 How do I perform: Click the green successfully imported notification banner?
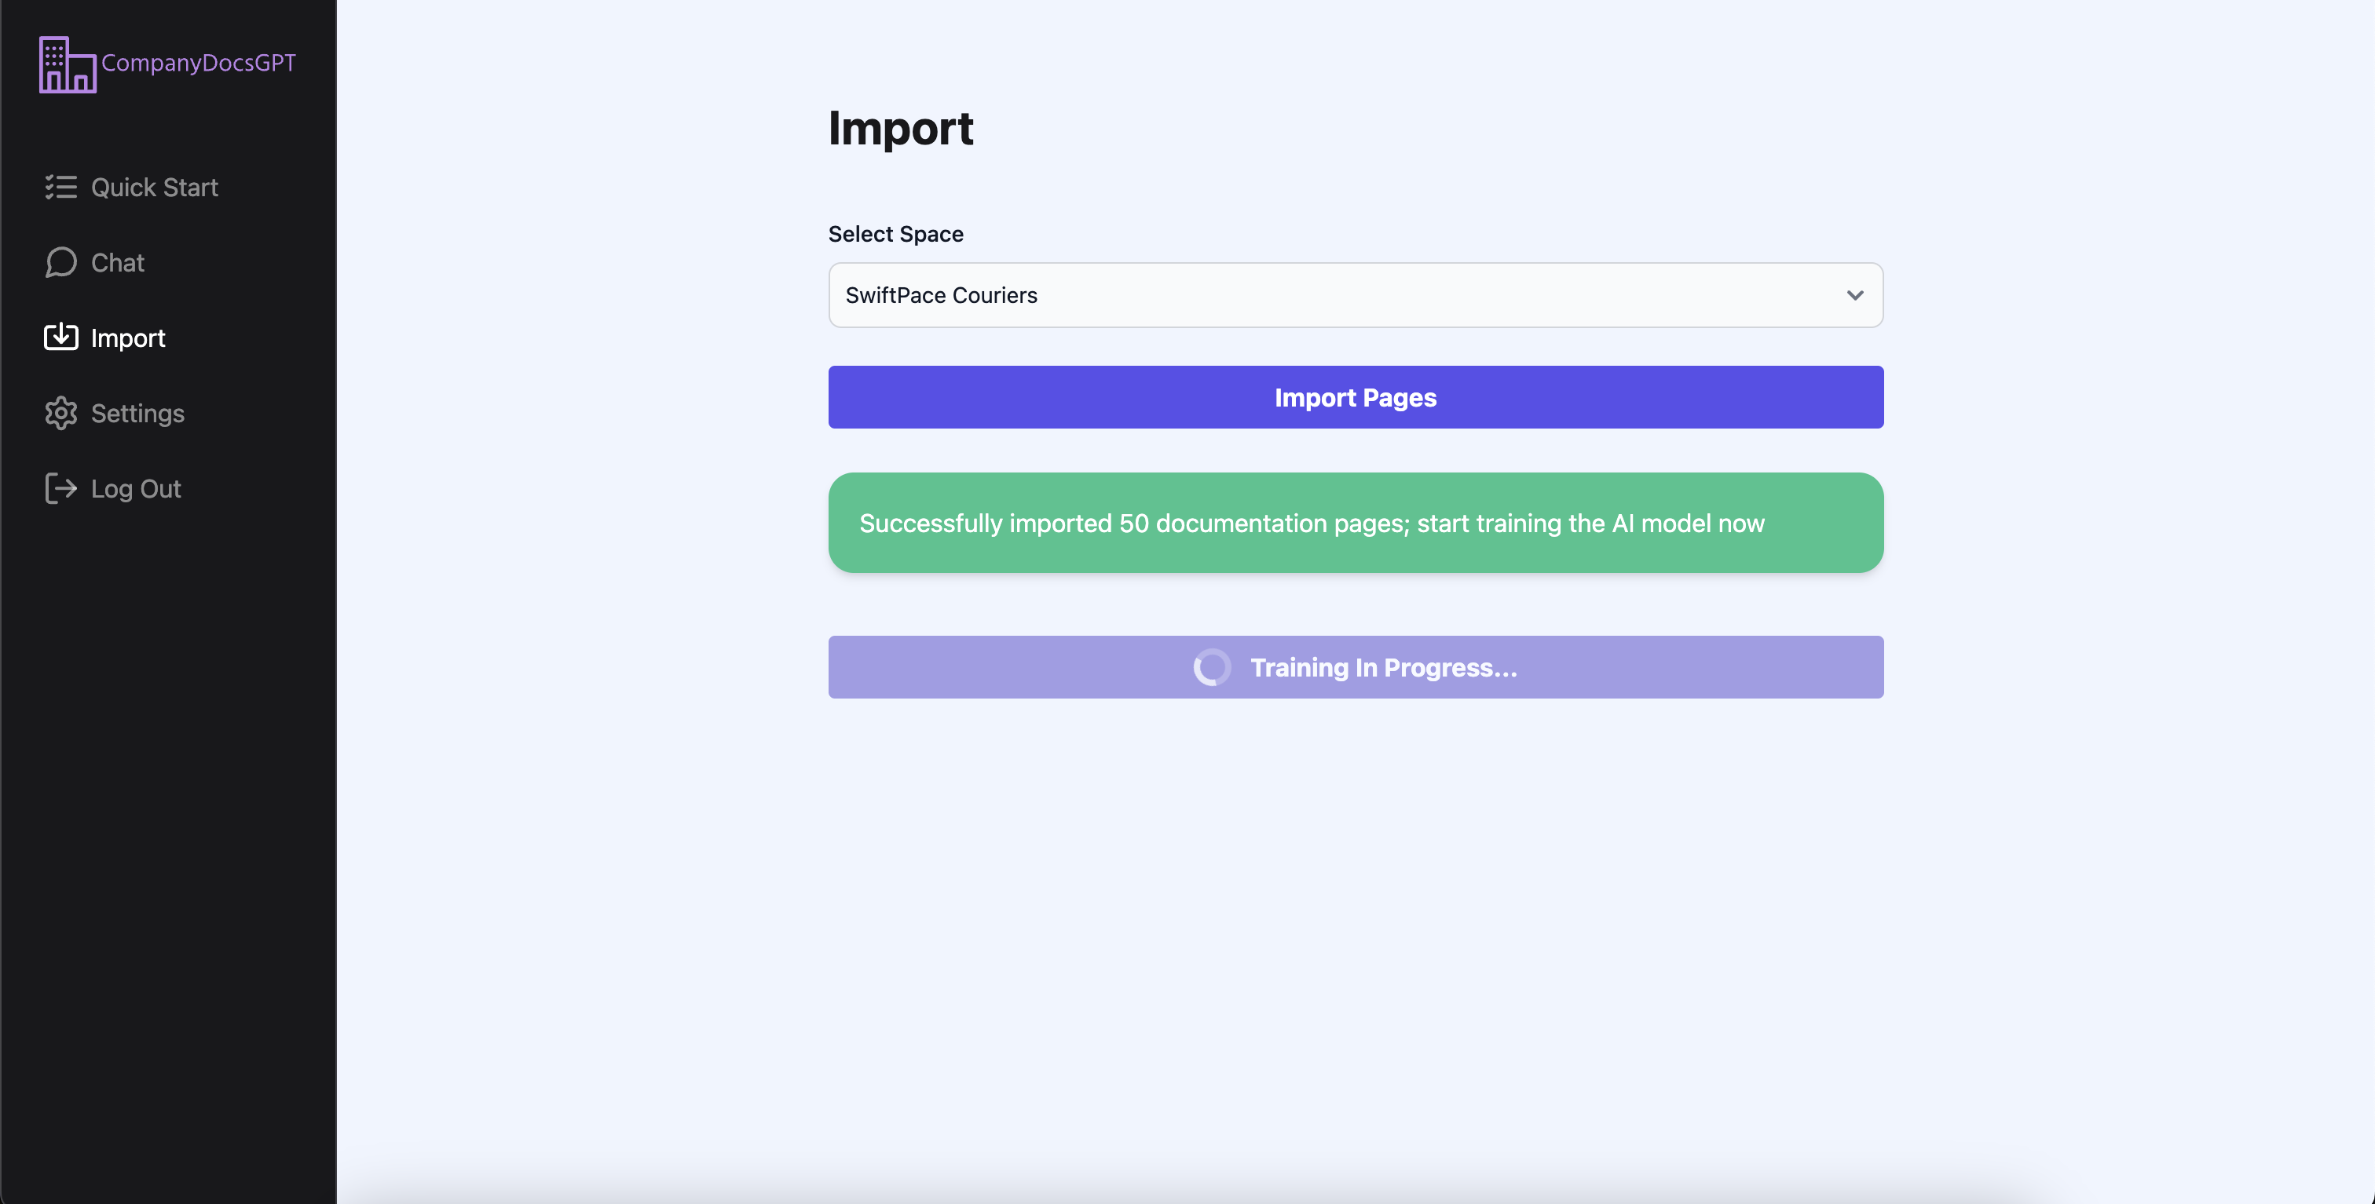pos(1356,522)
